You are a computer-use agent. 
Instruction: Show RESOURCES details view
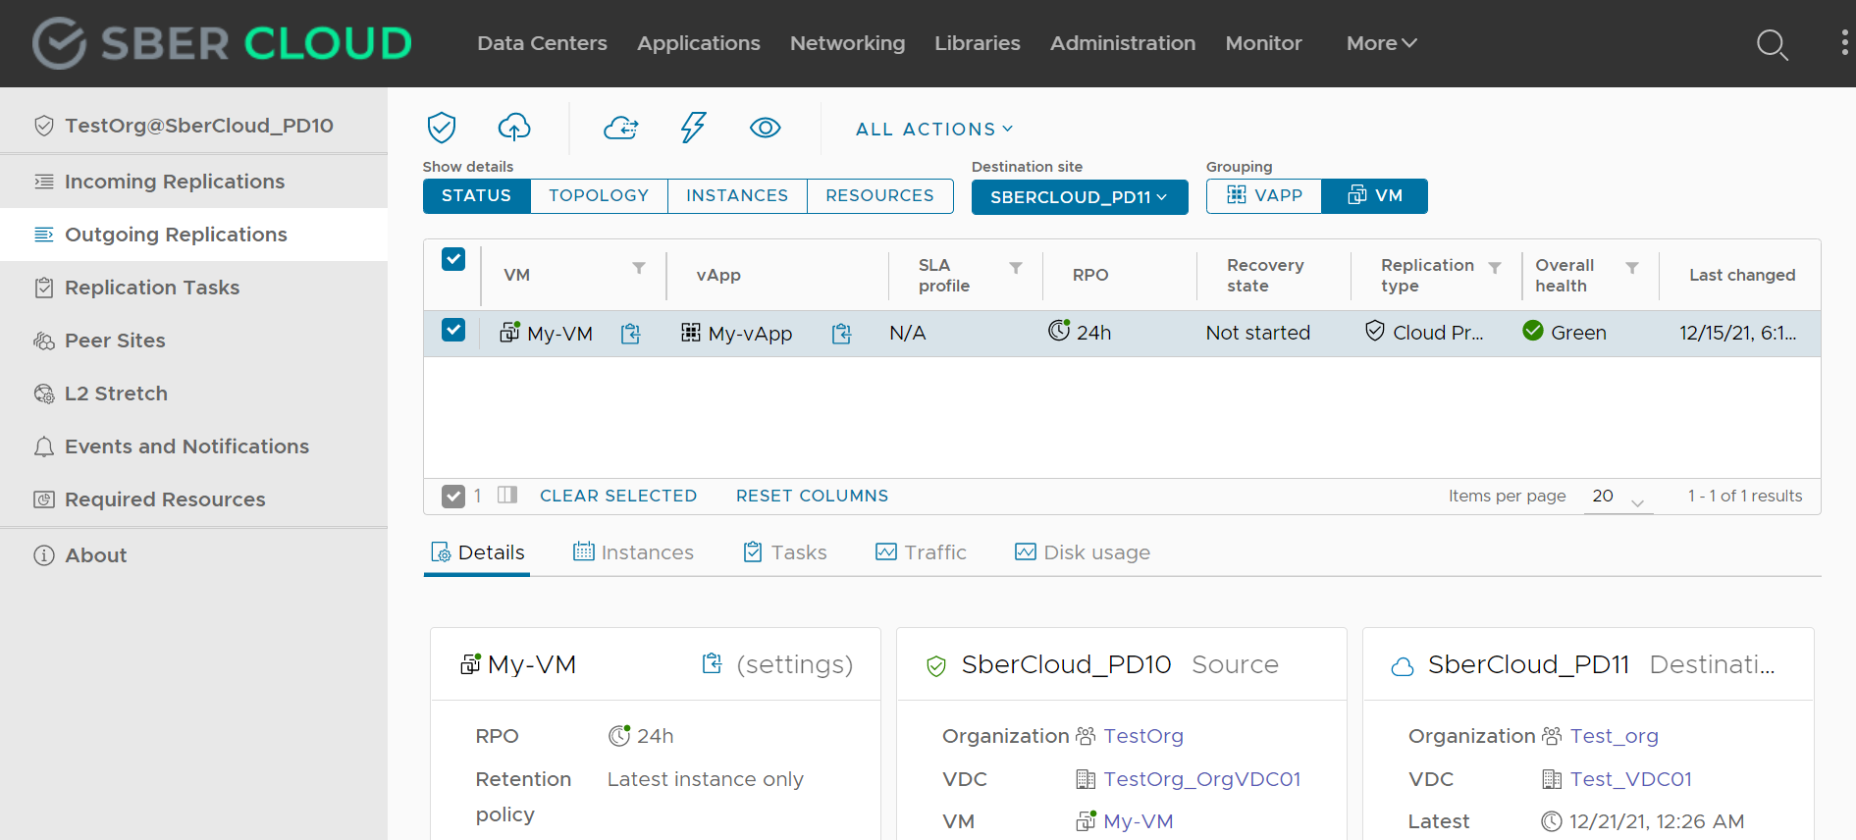pos(879,195)
